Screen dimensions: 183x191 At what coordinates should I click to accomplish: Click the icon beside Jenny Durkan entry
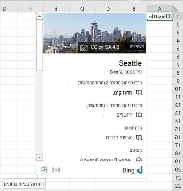click(x=139, y=159)
